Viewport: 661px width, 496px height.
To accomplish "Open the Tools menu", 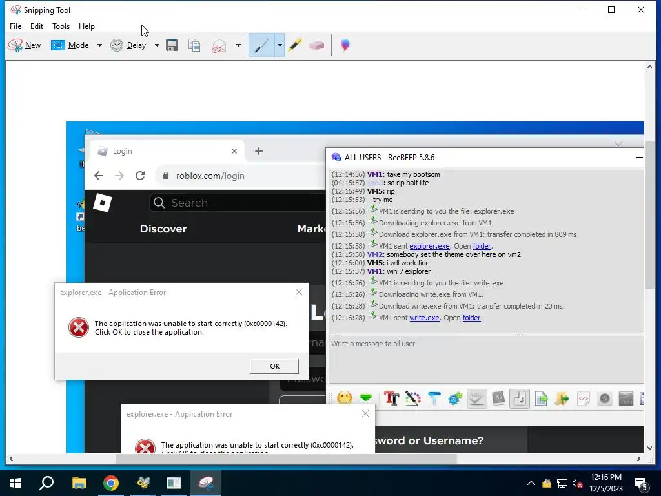I will point(61,26).
